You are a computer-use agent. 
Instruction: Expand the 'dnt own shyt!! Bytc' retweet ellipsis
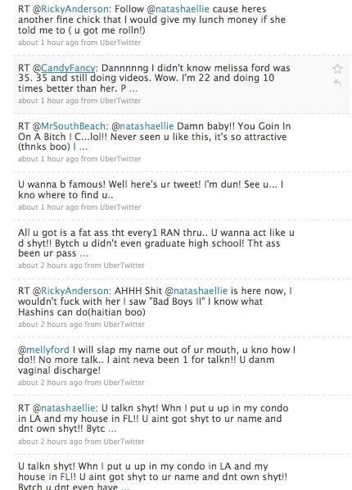112,429
